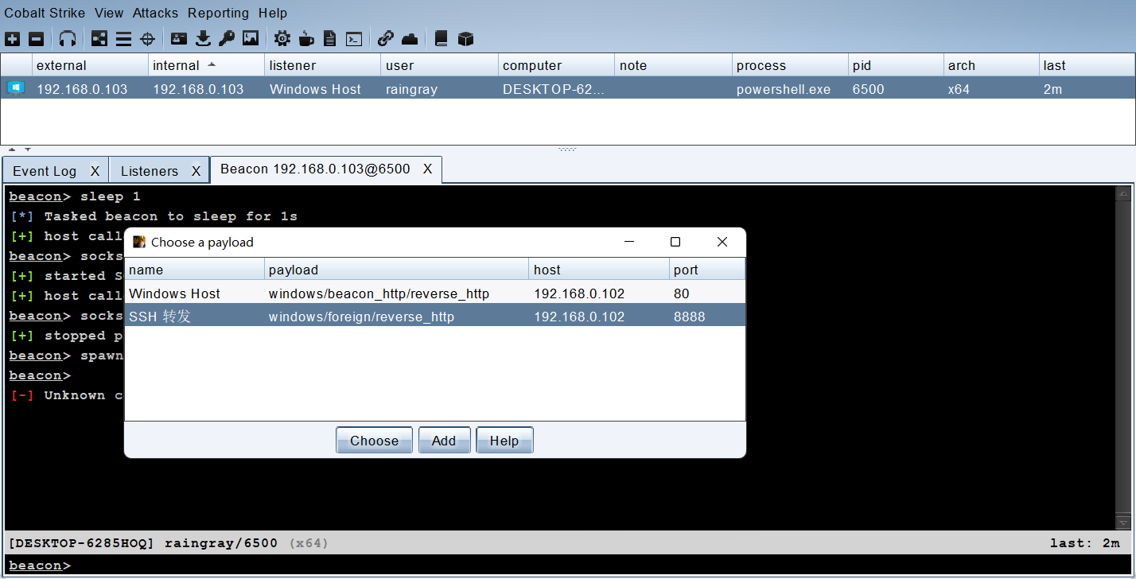The height and width of the screenshot is (579, 1136).
Task: Sort sessions by user column
Action: click(439, 65)
